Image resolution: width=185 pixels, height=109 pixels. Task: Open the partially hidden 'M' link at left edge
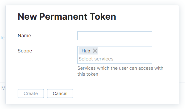tap(3, 88)
